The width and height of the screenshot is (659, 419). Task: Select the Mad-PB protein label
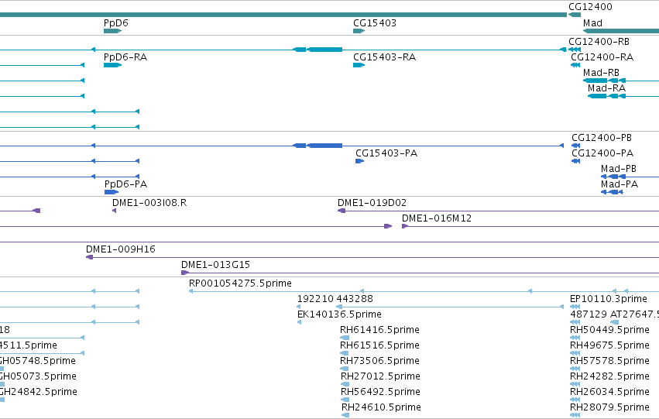coord(618,169)
